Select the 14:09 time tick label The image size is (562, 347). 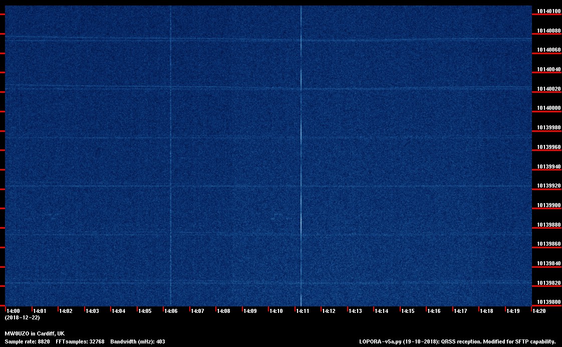tap(250, 311)
